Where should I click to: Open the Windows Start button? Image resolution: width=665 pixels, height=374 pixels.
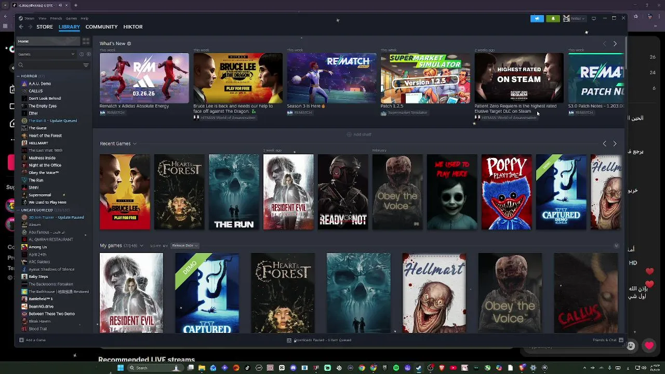121,368
